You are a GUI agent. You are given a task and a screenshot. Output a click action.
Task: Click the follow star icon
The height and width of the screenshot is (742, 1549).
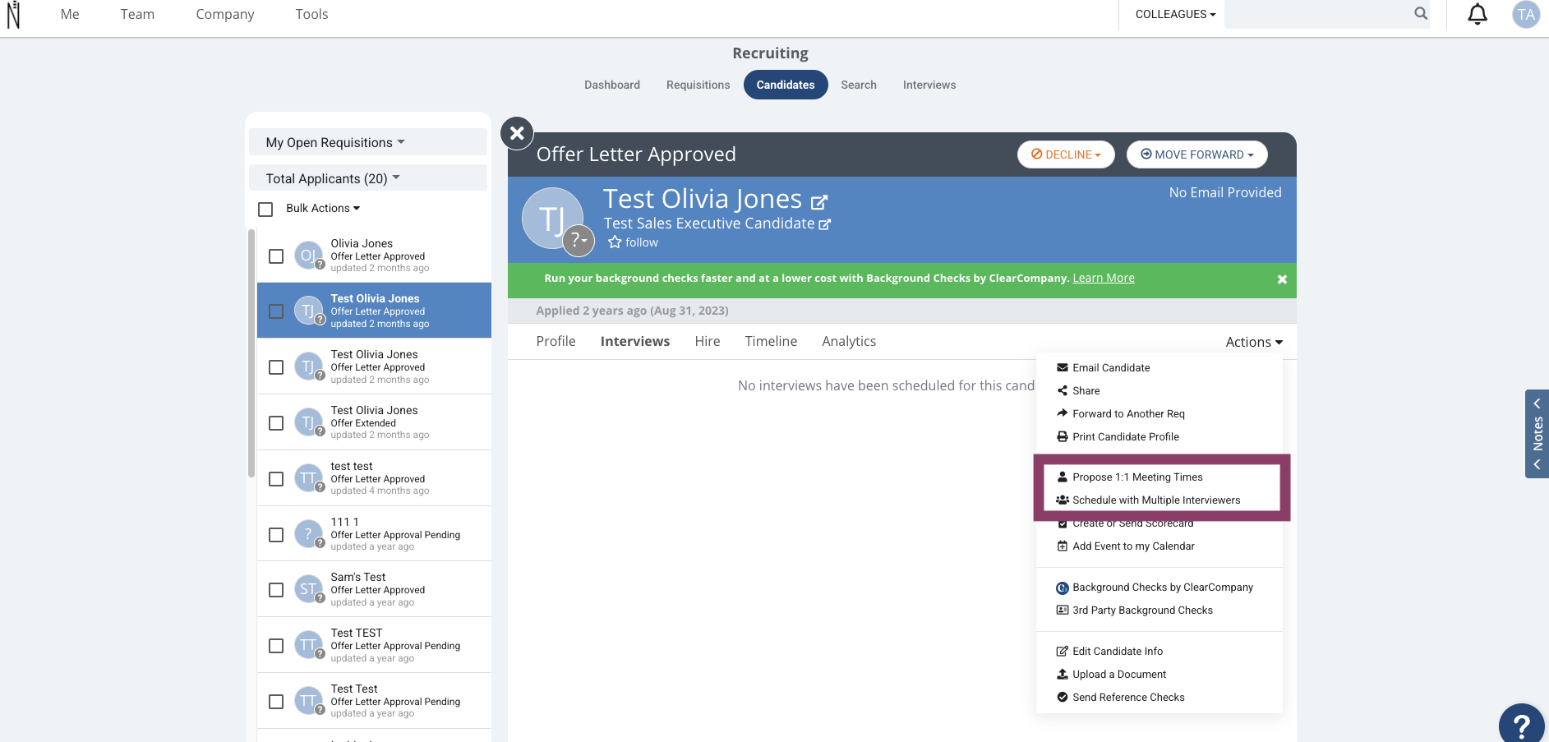[x=615, y=242]
